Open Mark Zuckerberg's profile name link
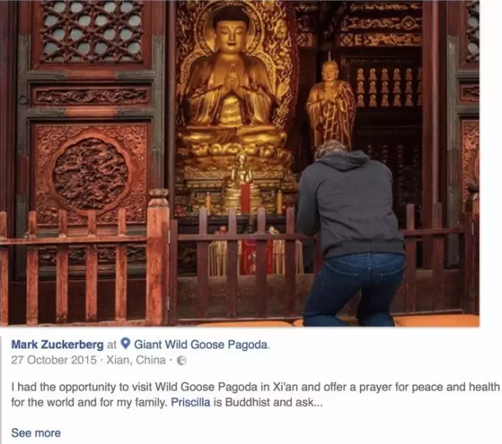The height and width of the screenshot is (444, 502). pos(58,345)
